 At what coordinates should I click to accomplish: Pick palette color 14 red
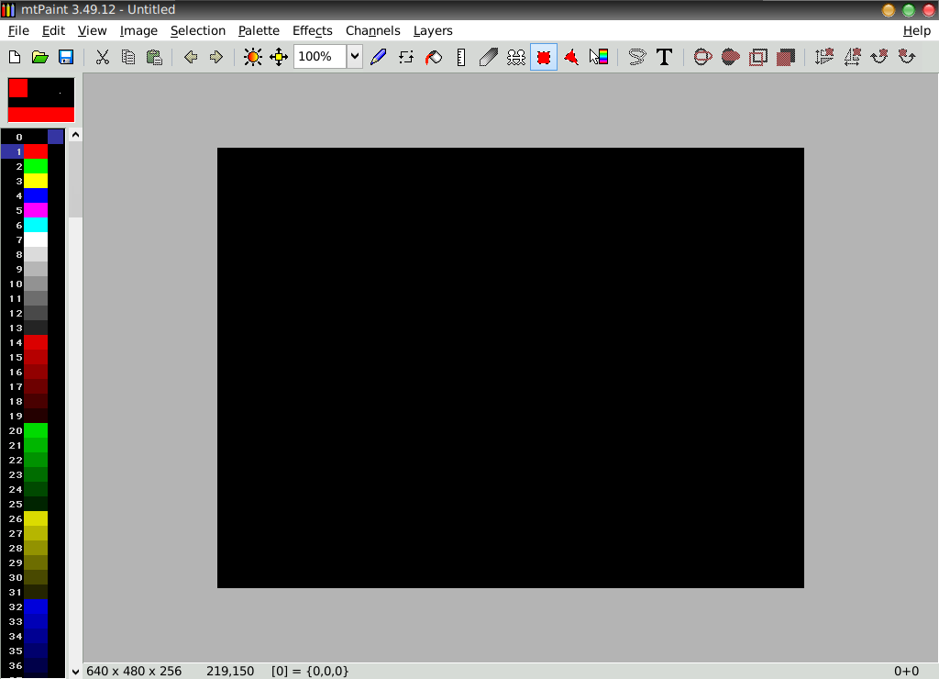click(x=36, y=342)
